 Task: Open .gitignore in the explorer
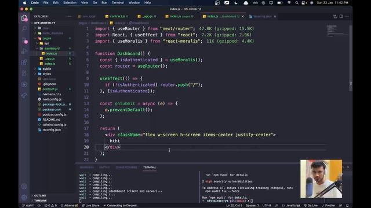pos(49,84)
